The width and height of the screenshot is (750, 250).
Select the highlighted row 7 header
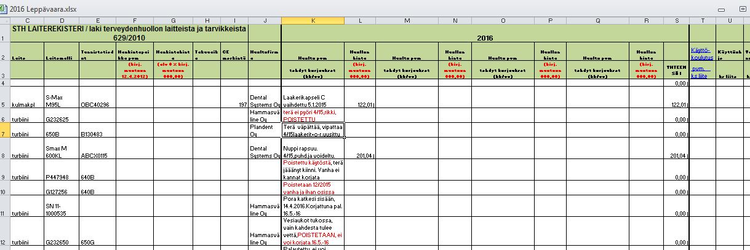(5, 130)
